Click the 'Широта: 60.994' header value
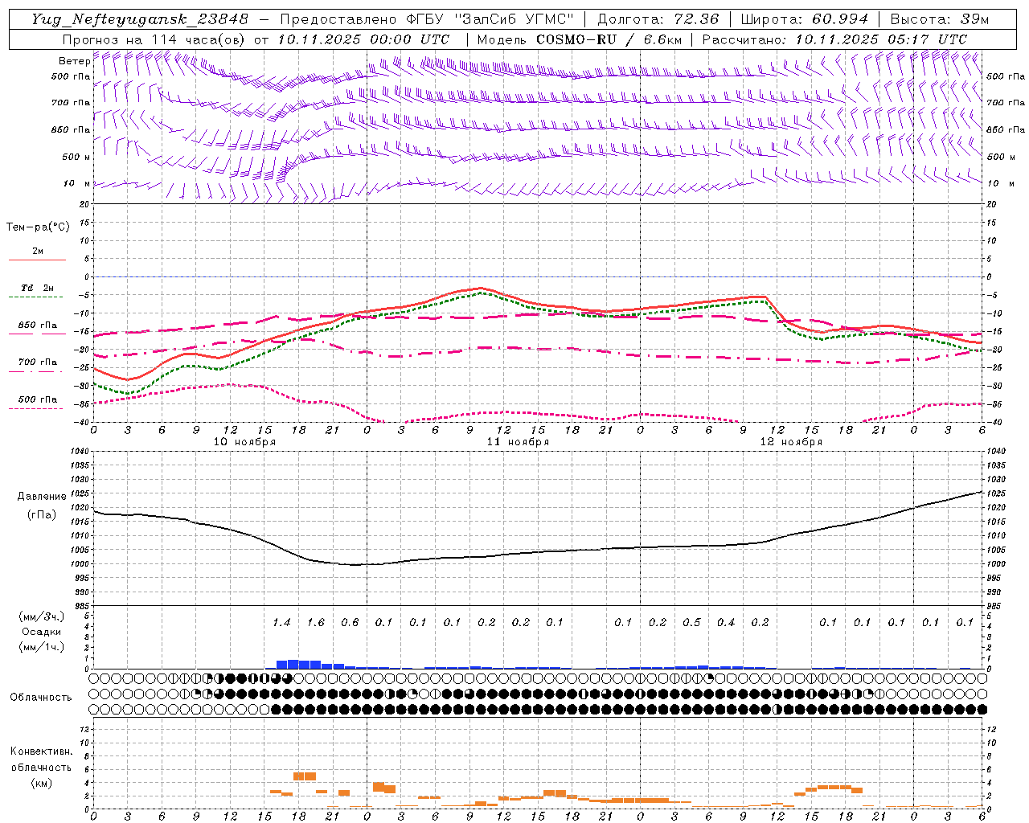Viewport: 1029px width, 823px height. (804, 19)
